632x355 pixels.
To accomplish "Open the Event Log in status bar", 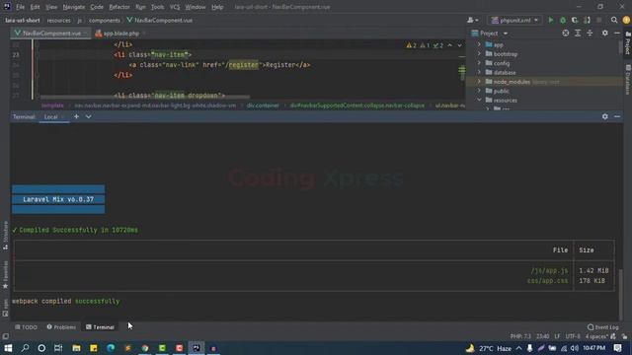I will coord(603,326).
